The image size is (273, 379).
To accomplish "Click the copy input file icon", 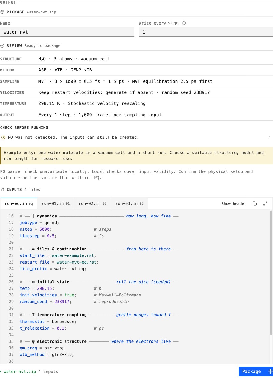I will click(x=254, y=203).
